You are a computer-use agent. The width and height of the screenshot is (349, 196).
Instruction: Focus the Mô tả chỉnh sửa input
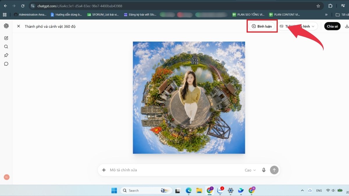point(174,170)
